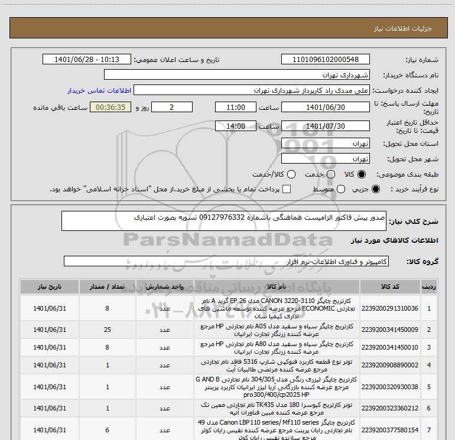Click the requester field علی مددی راد
The width and height of the screenshot is (455, 440).
coord(252,90)
